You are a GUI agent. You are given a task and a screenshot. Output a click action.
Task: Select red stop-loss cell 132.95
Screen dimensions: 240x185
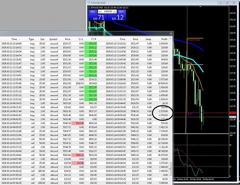pos(78,163)
